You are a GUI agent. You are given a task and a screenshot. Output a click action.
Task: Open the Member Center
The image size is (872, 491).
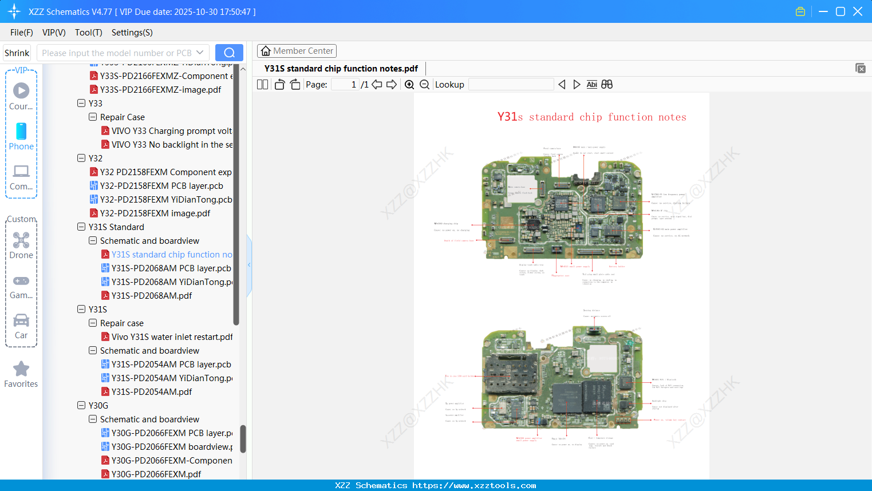(x=297, y=50)
